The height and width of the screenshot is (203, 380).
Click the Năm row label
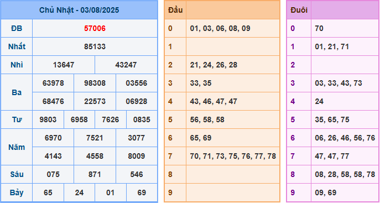17,147
